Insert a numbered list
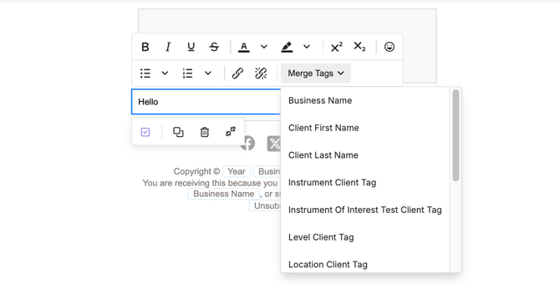 click(x=188, y=73)
